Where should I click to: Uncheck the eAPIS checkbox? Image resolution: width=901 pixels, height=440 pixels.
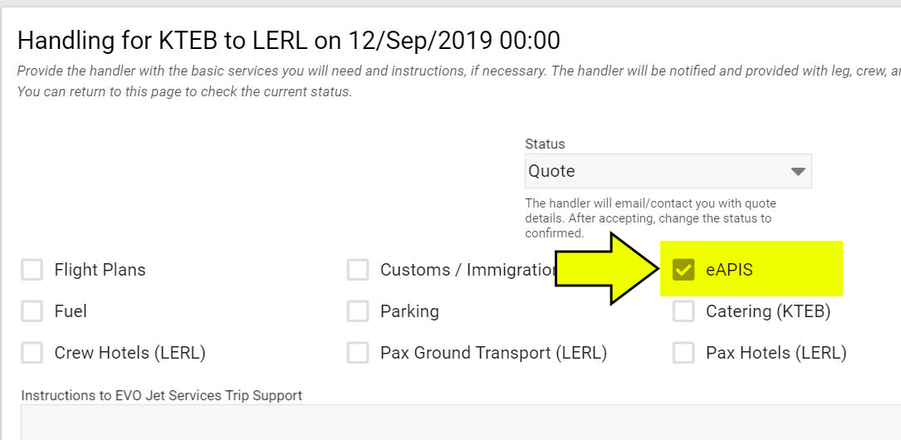coord(683,270)
